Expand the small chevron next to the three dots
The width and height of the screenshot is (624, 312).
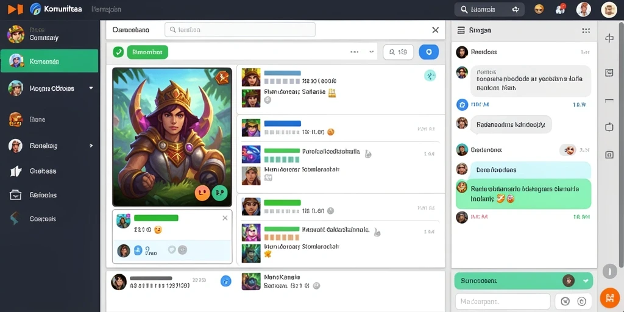click(x=371, y=52)
